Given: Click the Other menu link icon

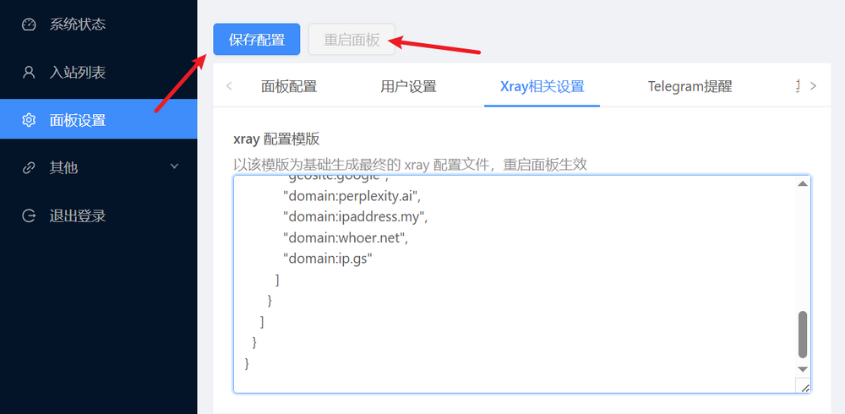Looking at the screenshot, I should [29, 168].
